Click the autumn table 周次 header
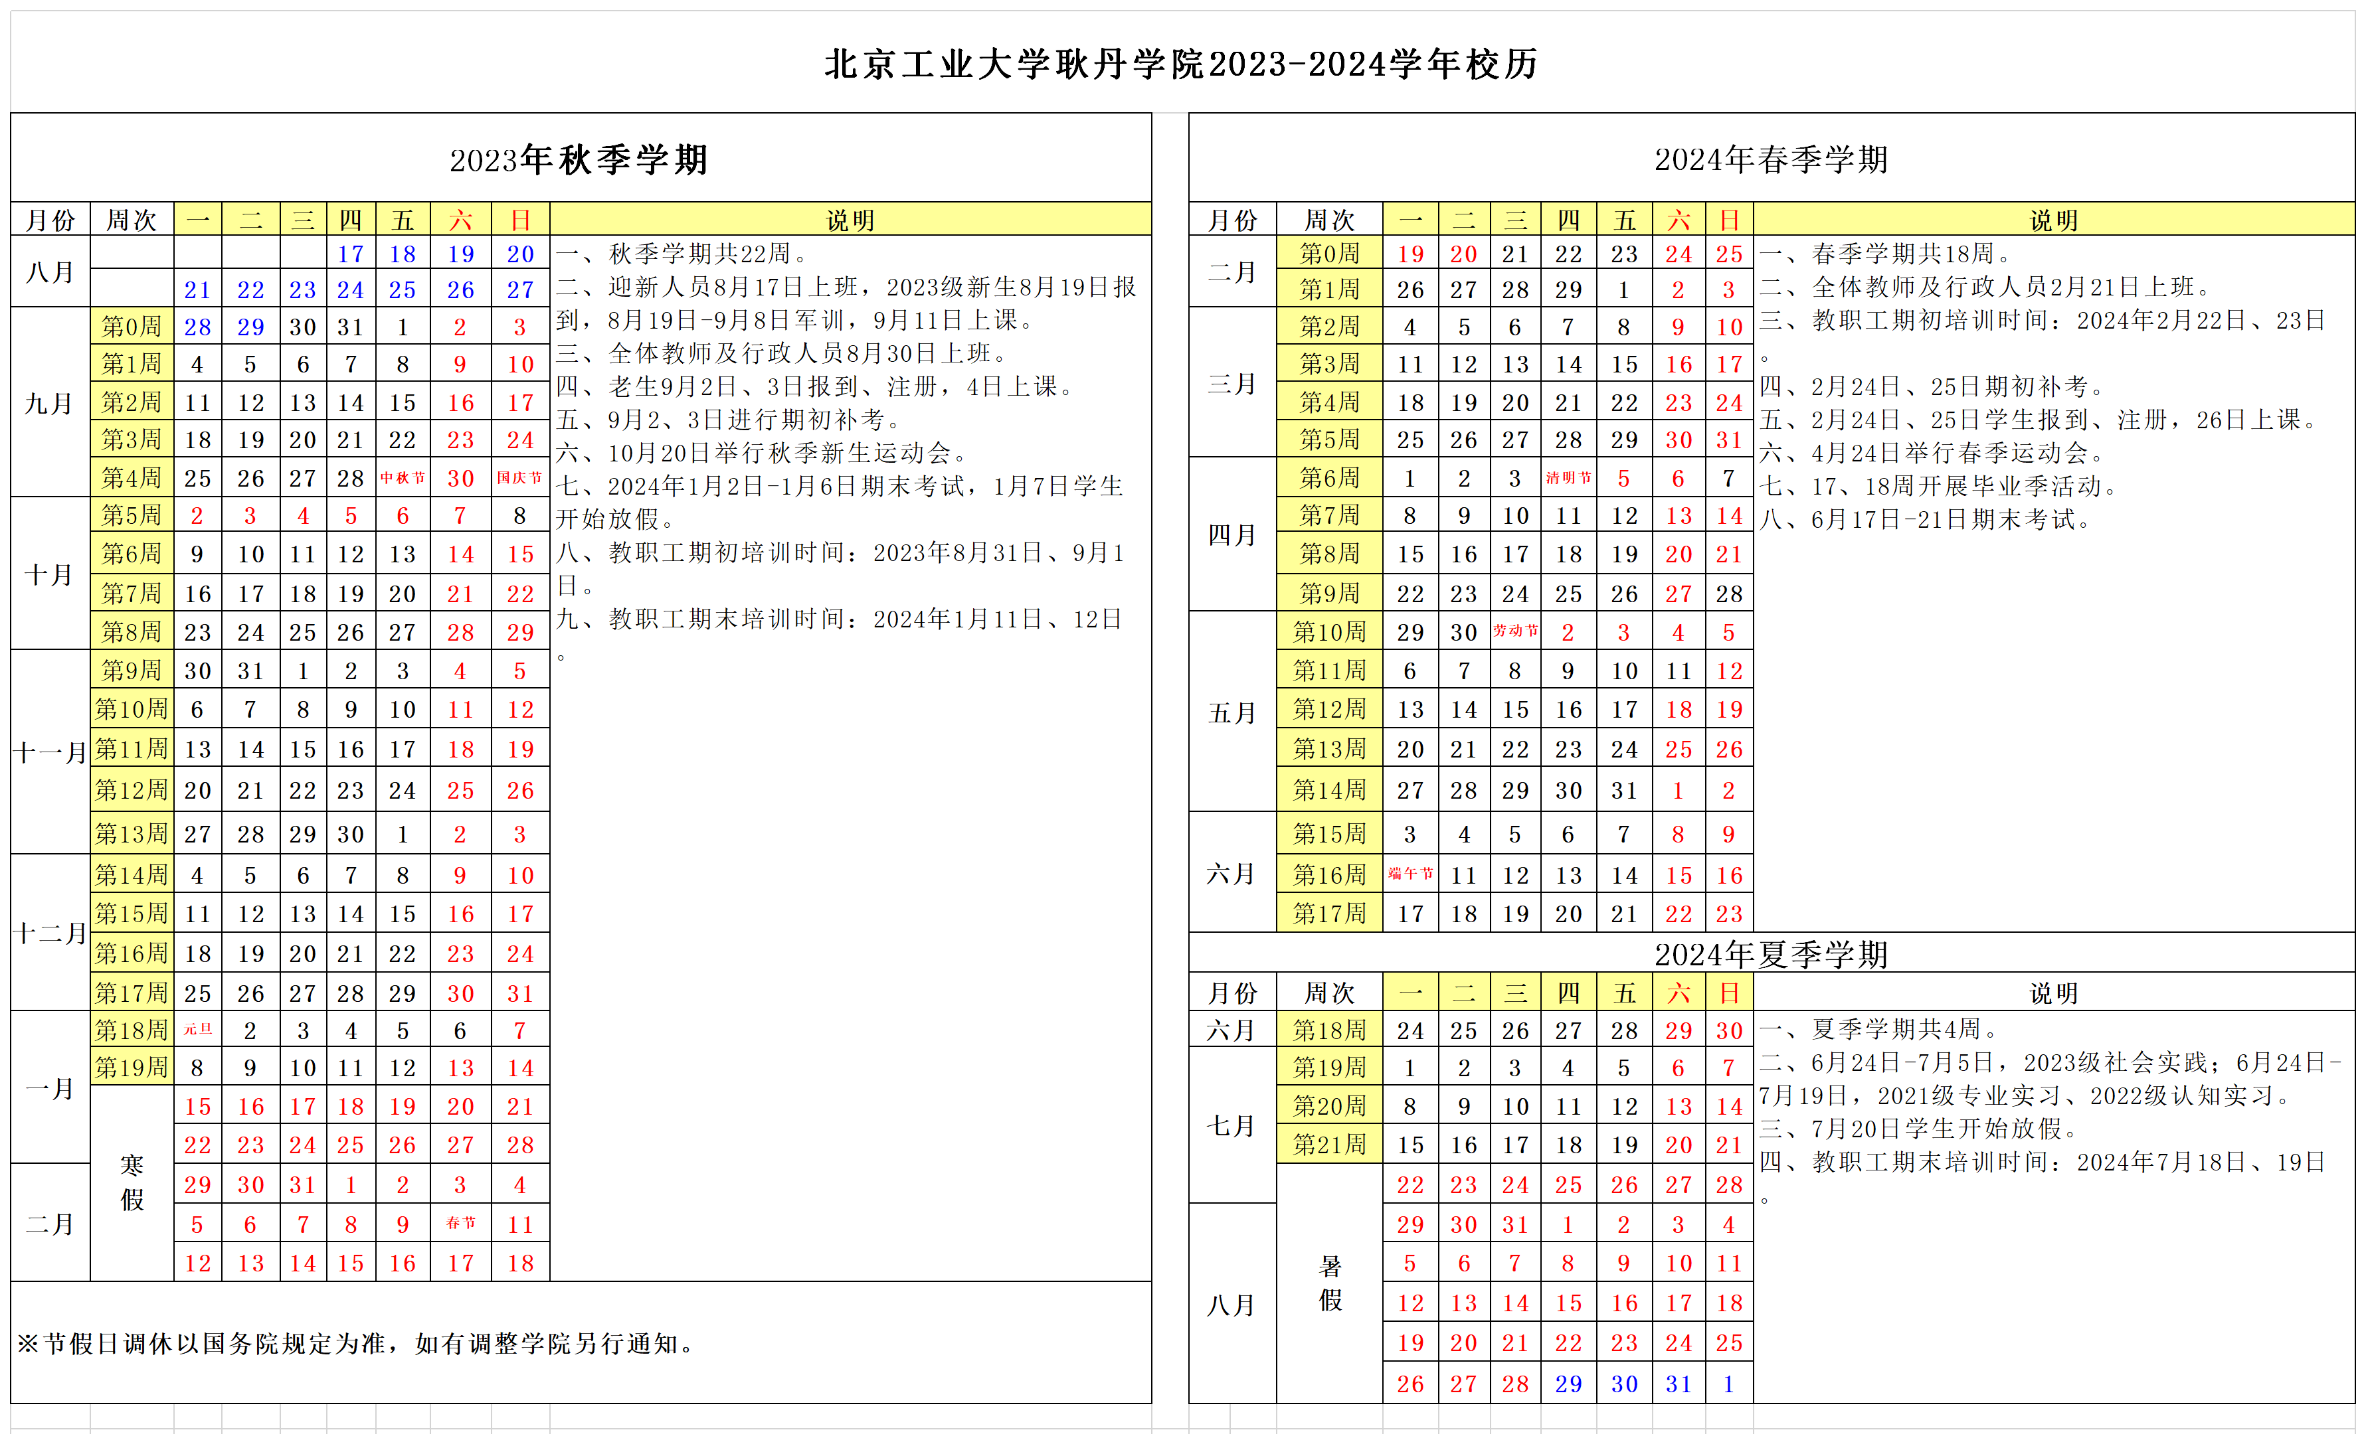This screenshot has height=1444, width=2366. (132, 220)
